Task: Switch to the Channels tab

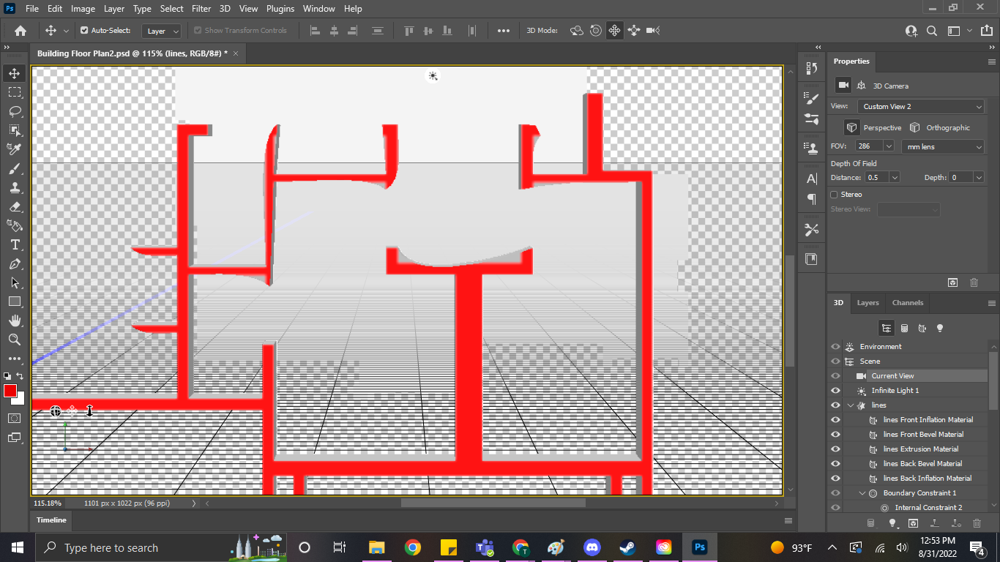Action: coord(907,302)
